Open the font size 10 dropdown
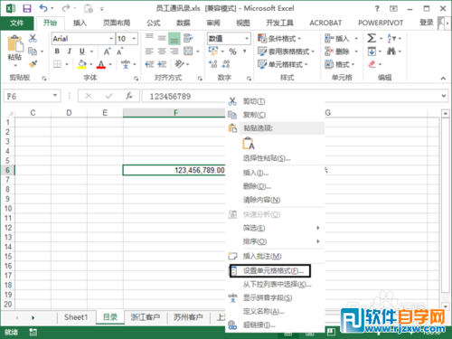 (134, 39)
